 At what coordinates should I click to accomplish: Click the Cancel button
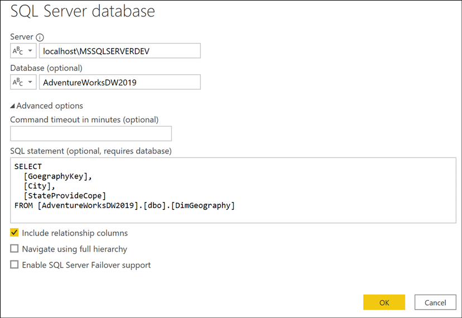click(x=435, y=302)
